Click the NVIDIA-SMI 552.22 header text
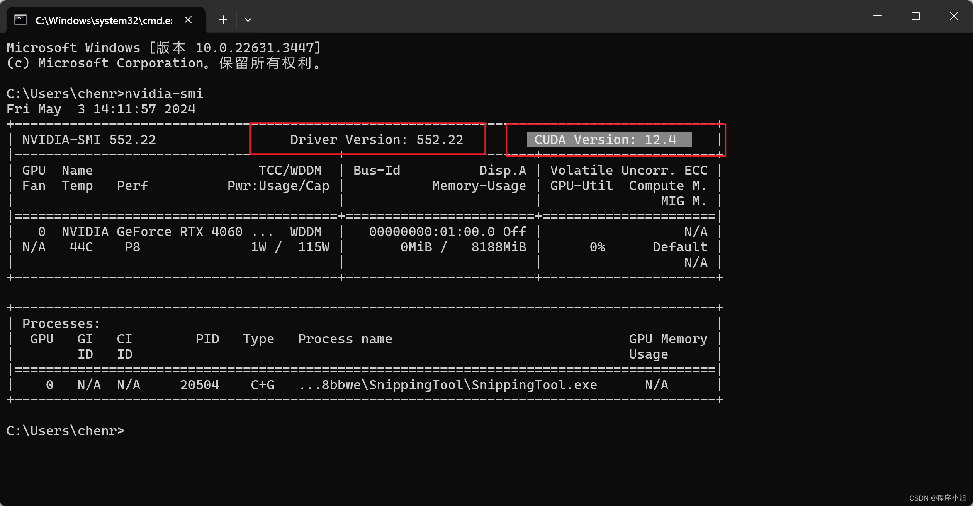 (89, 140)
